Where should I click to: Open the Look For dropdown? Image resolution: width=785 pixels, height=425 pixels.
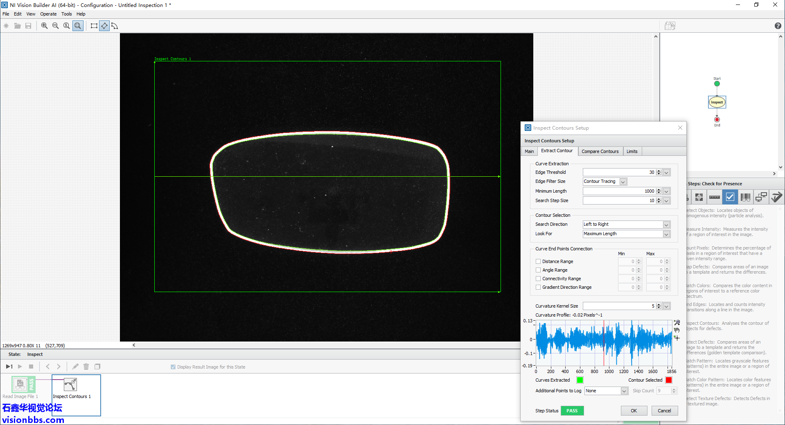666,234
